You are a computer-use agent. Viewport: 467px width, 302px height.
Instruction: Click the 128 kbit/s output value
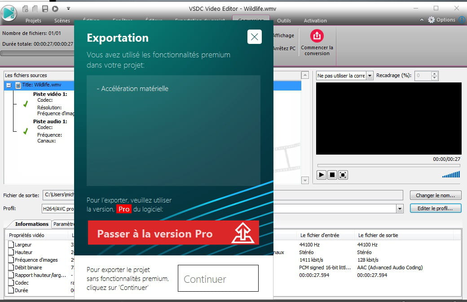(368, 260)
